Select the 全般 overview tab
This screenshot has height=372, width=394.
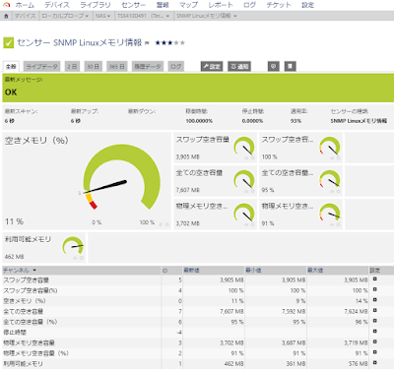11,66
